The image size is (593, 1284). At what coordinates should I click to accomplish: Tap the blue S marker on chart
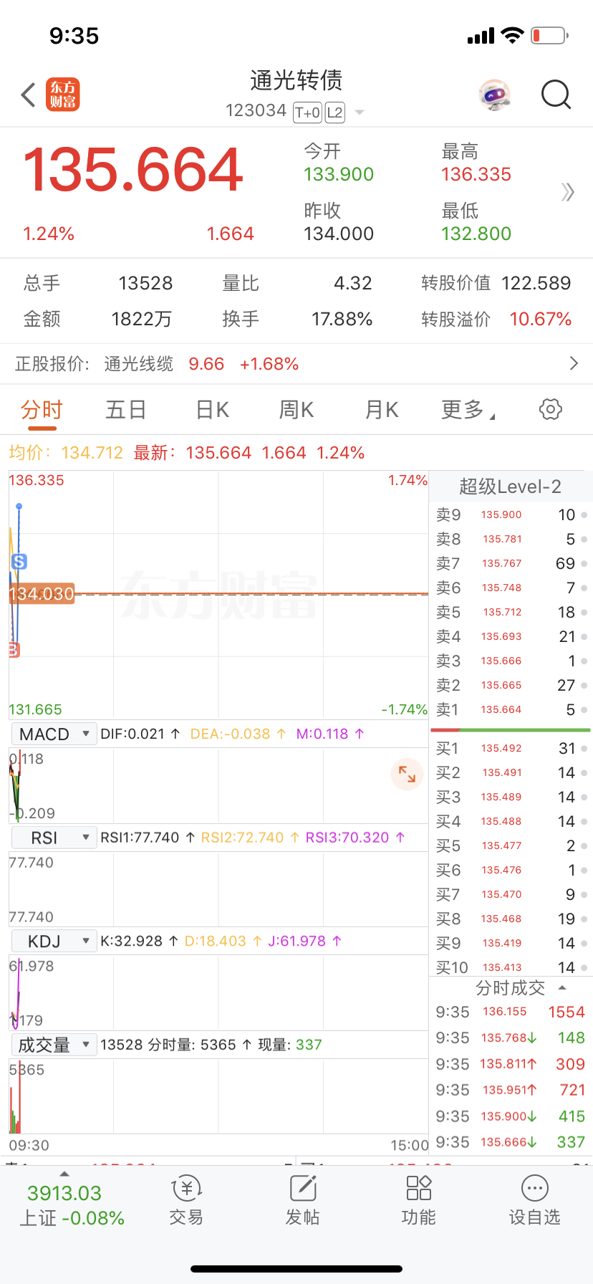(x=19, y=562)
